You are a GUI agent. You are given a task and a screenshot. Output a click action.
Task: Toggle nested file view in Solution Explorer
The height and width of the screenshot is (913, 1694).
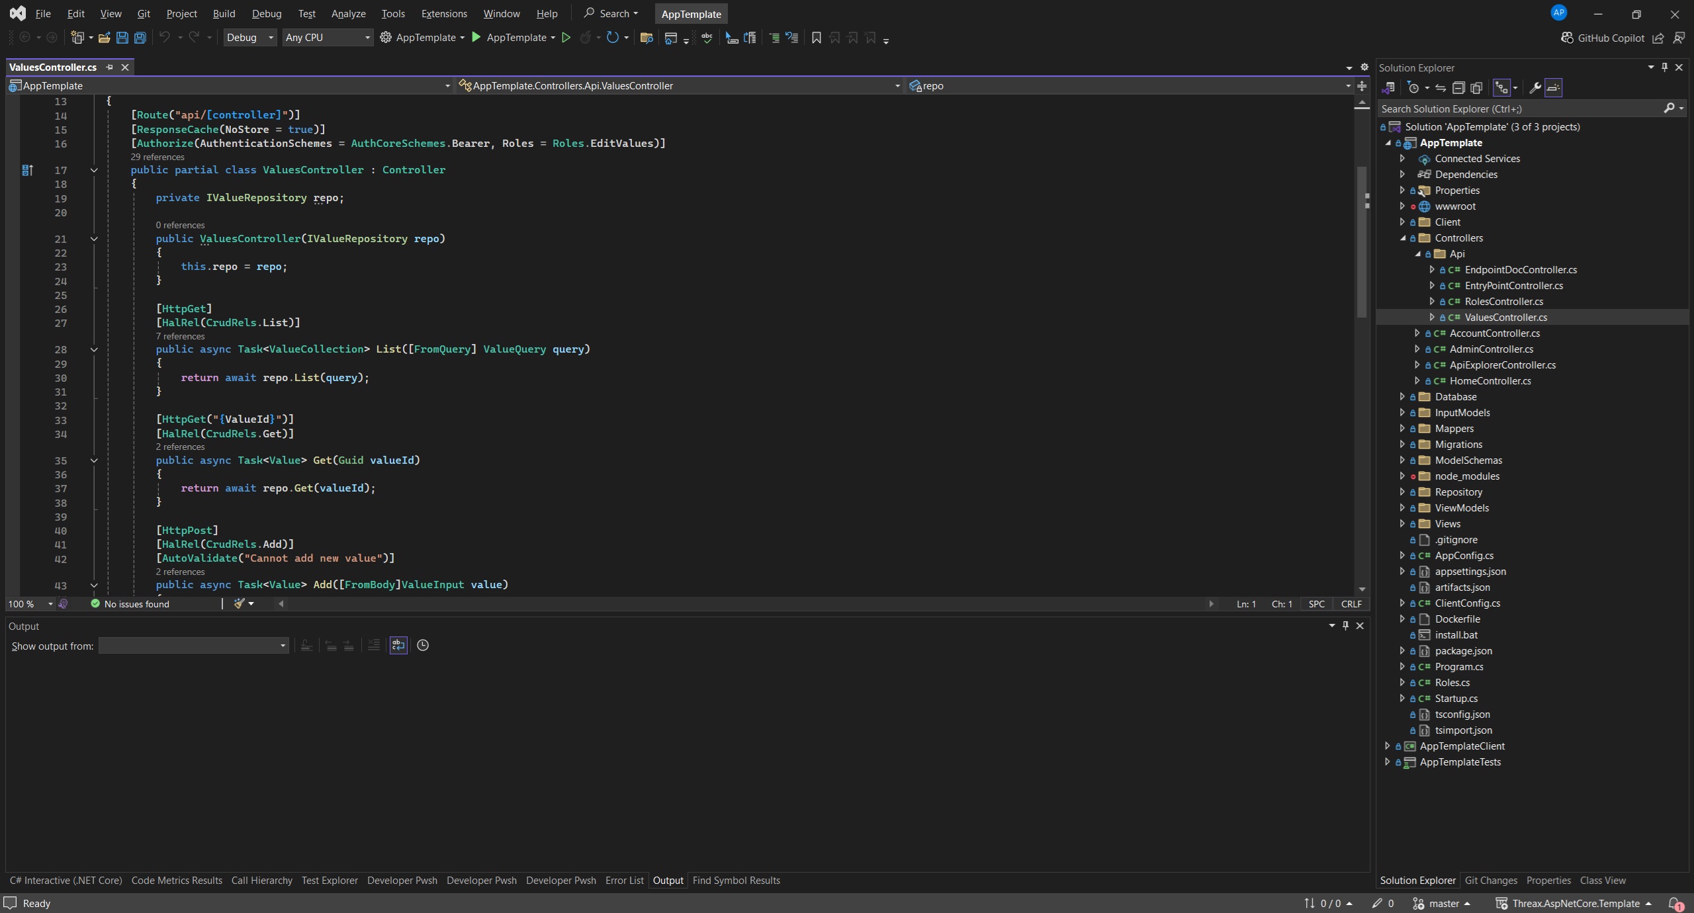point(1501,87)
